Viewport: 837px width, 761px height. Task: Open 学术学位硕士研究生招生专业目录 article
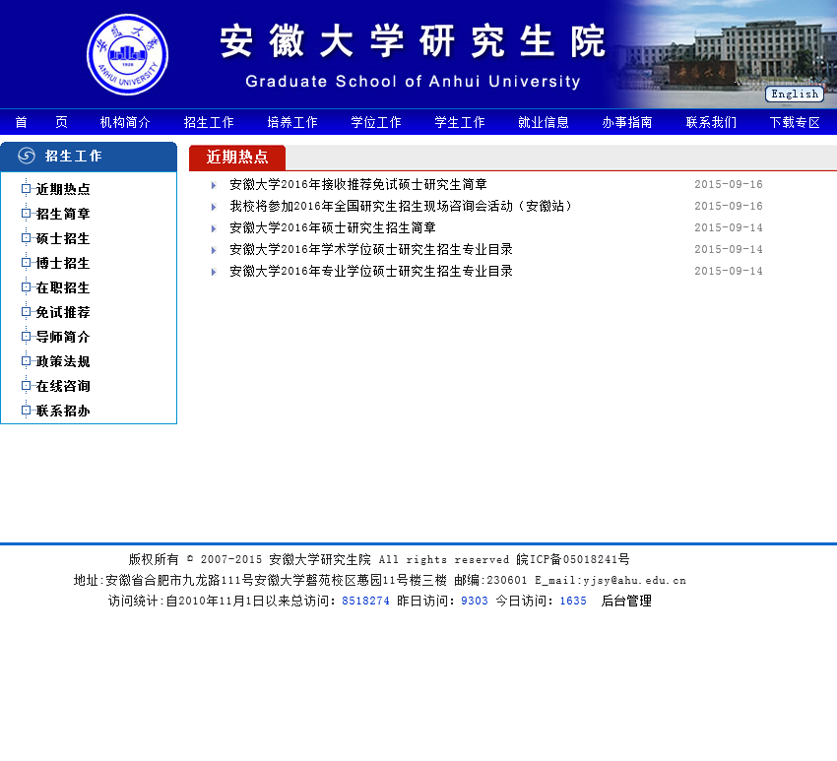coord(371,249)
